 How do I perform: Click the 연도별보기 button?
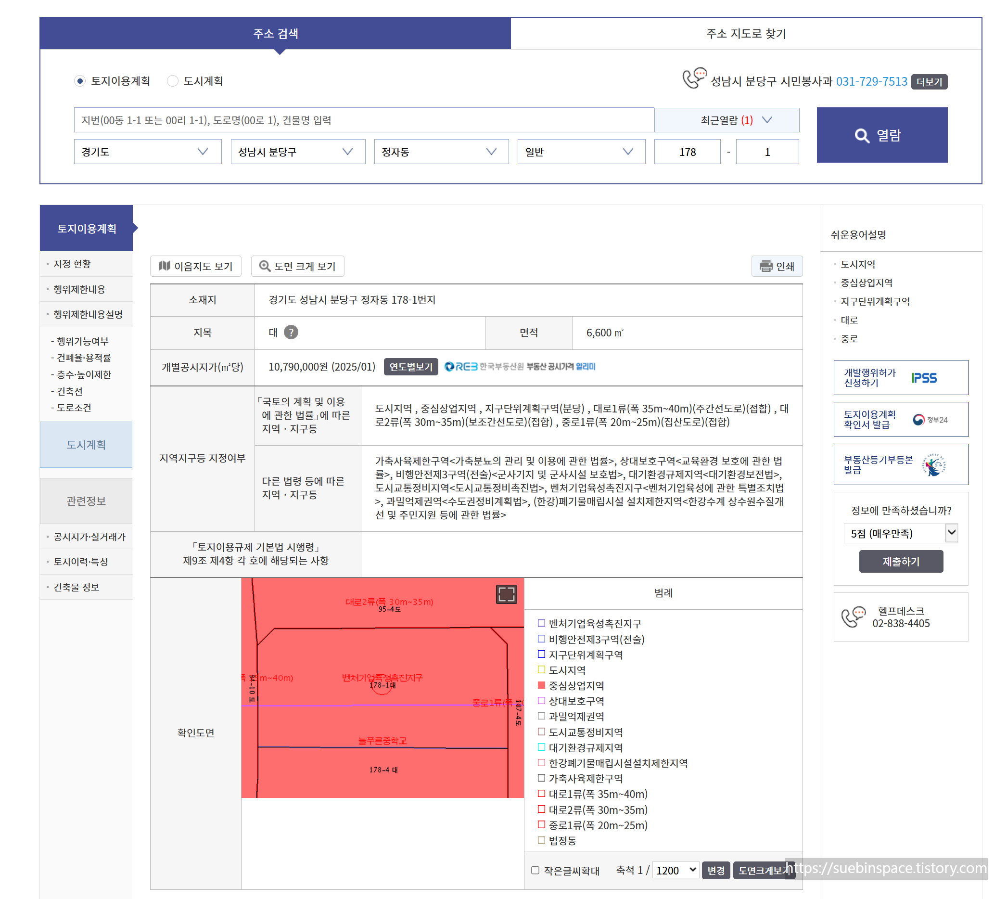tap(410, 367)
